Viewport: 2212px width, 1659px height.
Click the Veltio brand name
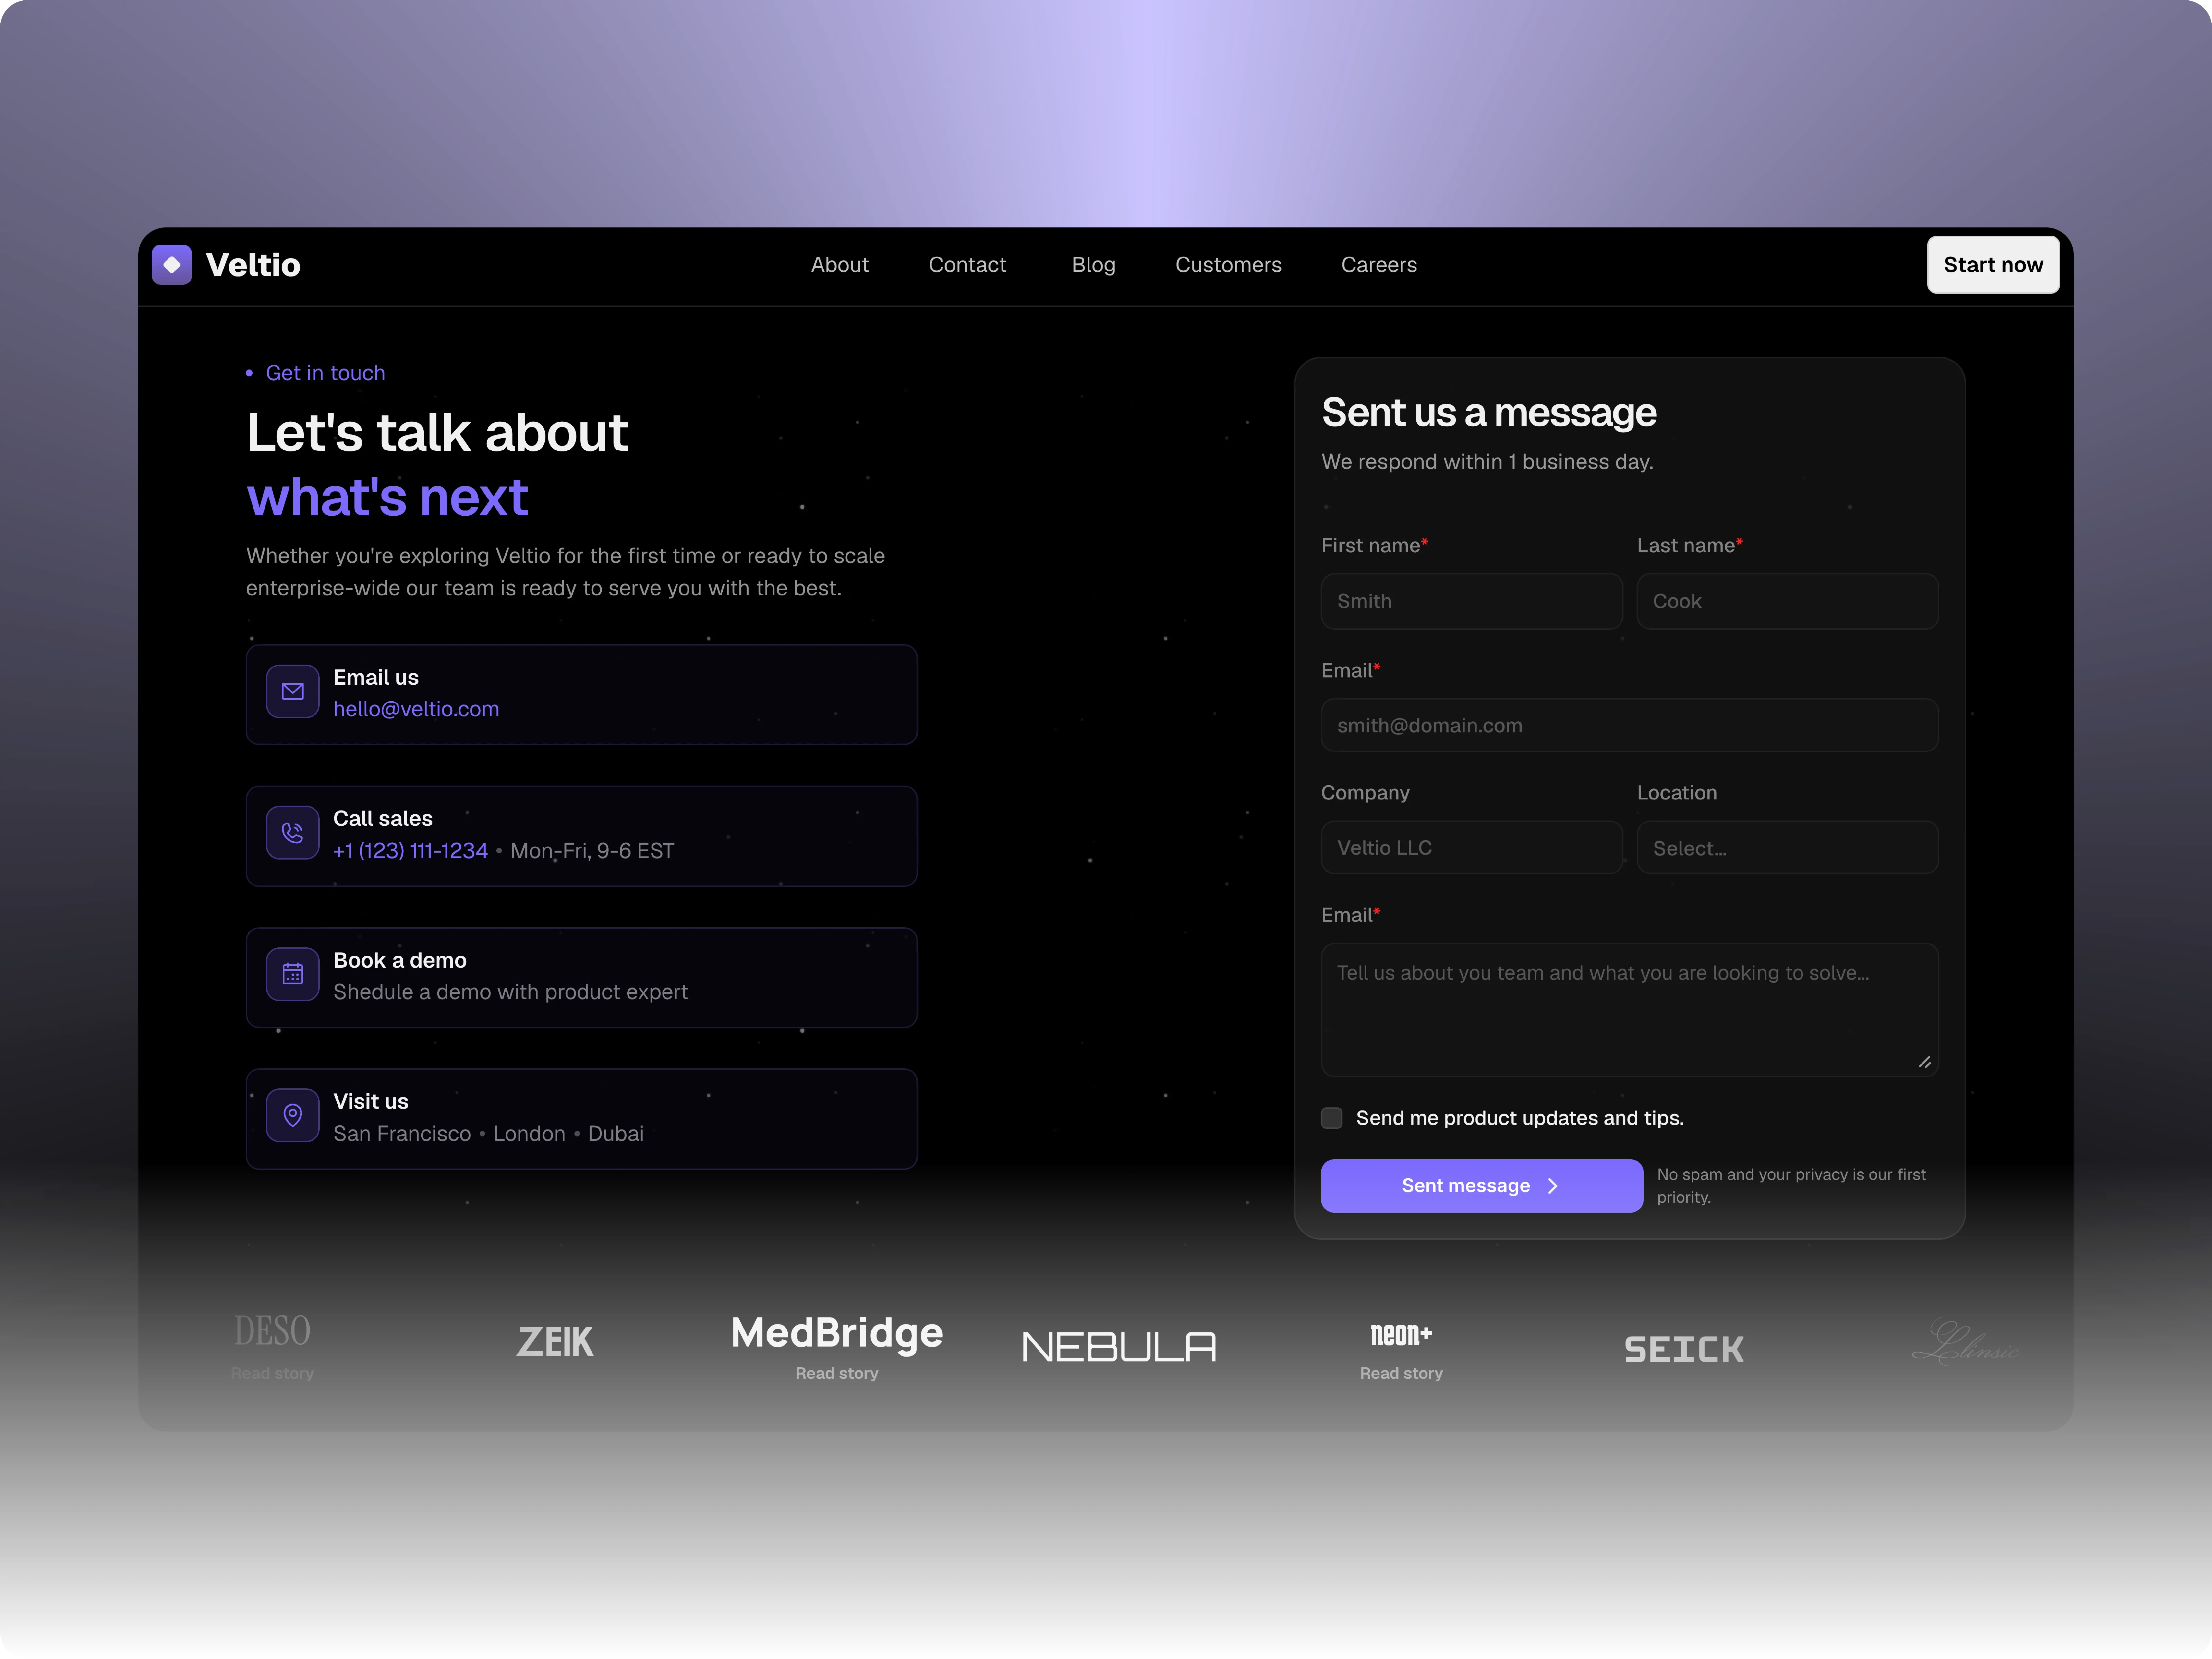[x=253, y=265]
